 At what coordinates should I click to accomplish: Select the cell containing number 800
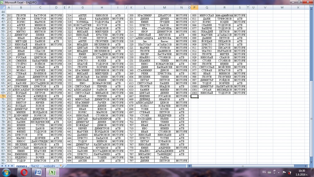(x=194, y=15)
